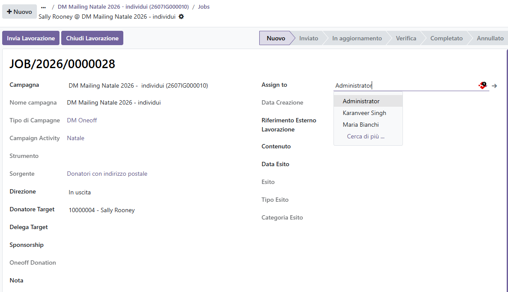Click Cerca di più search more option
This screenshot has height=292, width=508.
point(368,136)
